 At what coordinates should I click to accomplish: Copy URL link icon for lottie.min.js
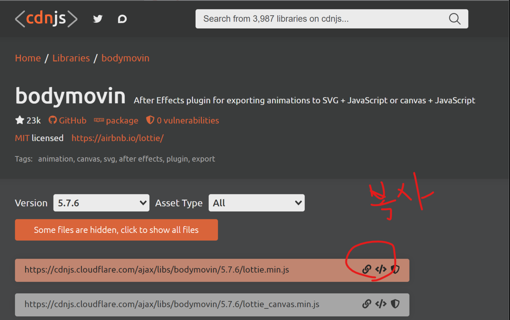coord(366,269)
